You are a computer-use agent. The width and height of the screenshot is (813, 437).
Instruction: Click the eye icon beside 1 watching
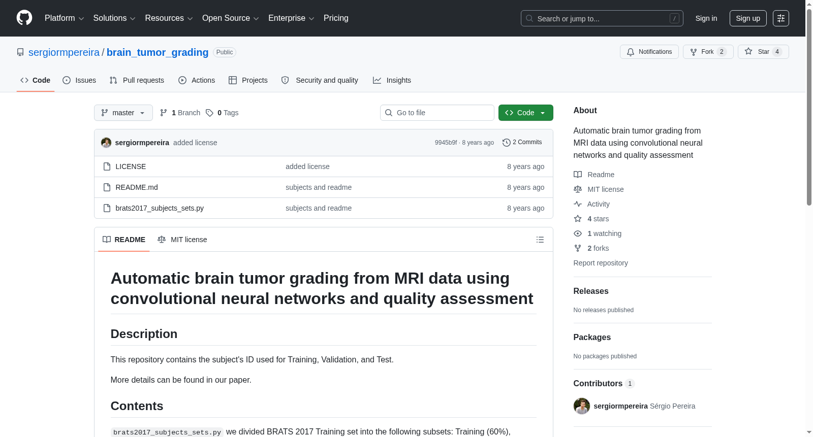[578, 233]
